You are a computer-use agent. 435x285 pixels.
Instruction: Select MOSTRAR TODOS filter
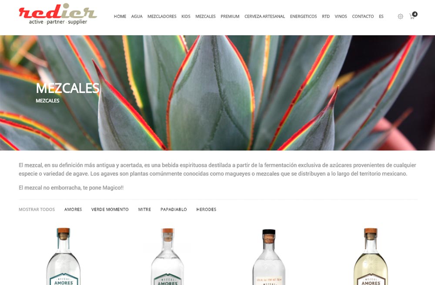coord(37,210)
